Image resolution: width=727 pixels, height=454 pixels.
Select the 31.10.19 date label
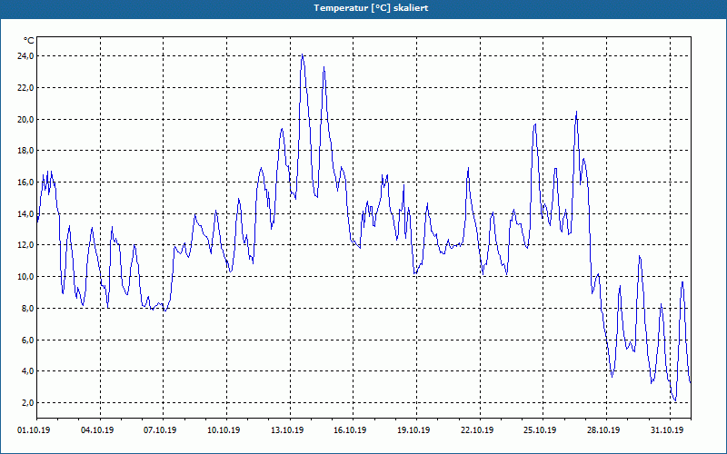(667, 430)
